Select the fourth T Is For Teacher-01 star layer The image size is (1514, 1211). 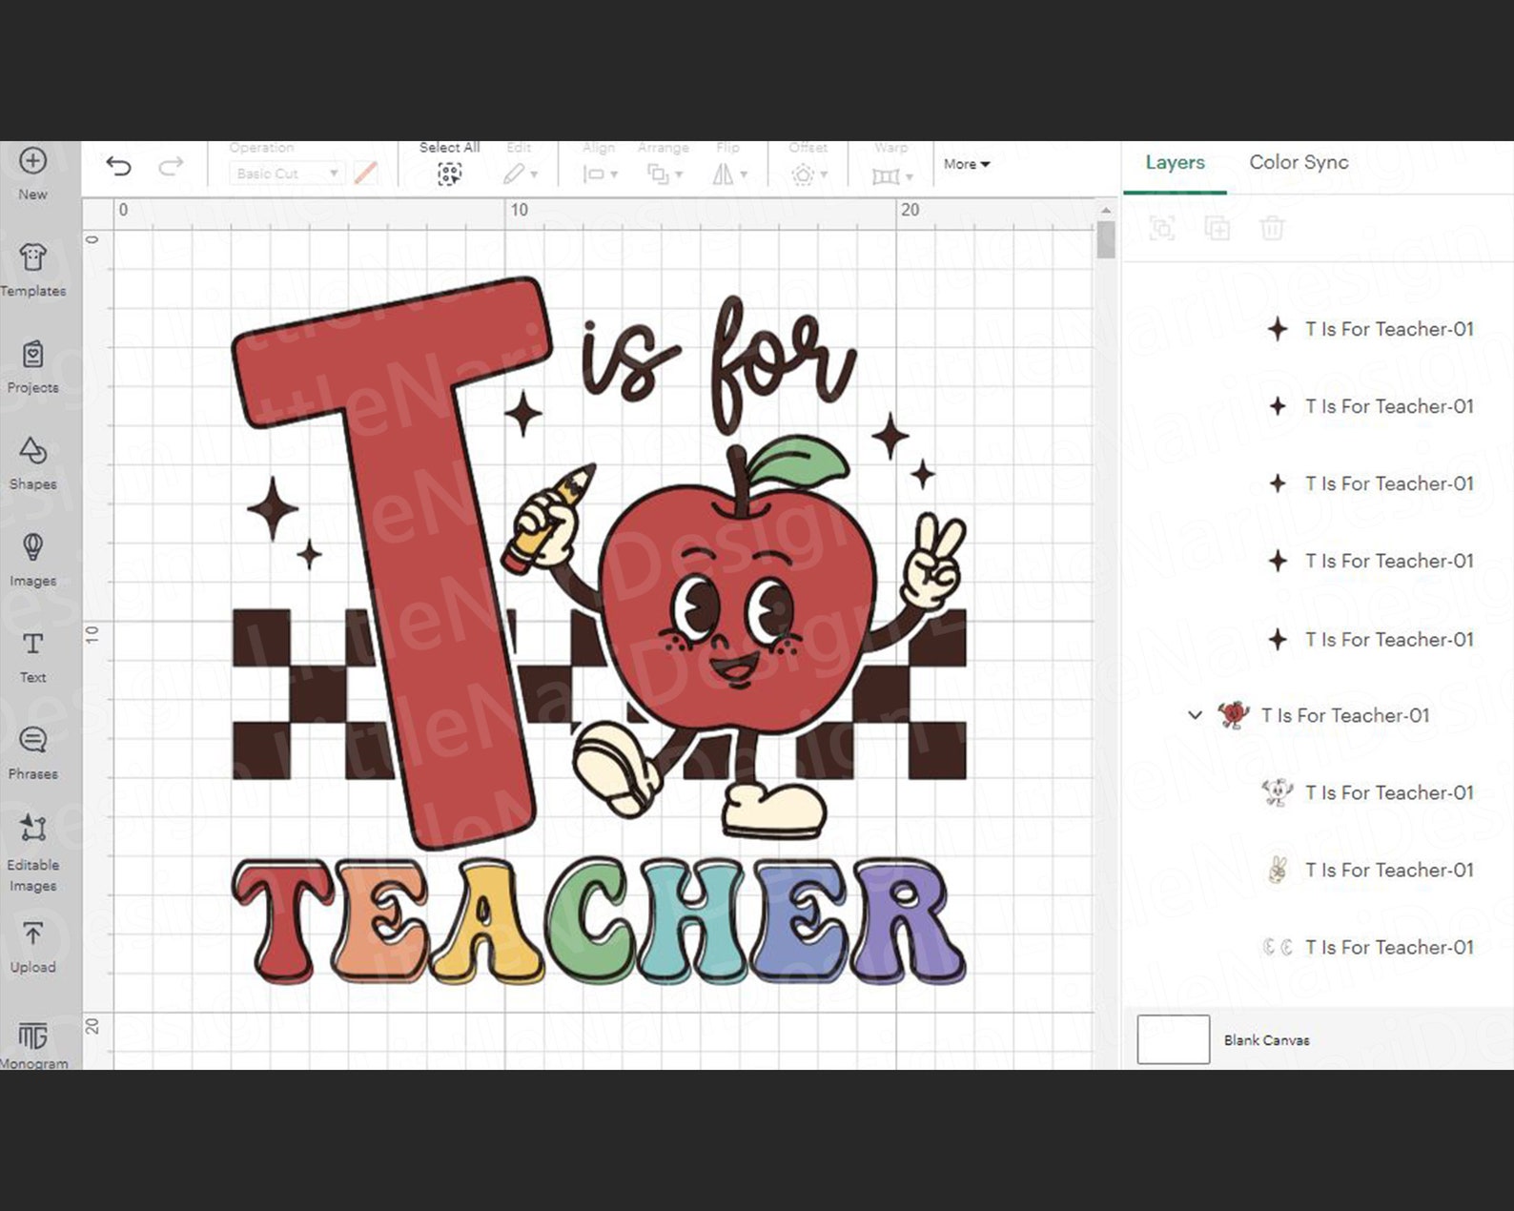coord(1370,561)
